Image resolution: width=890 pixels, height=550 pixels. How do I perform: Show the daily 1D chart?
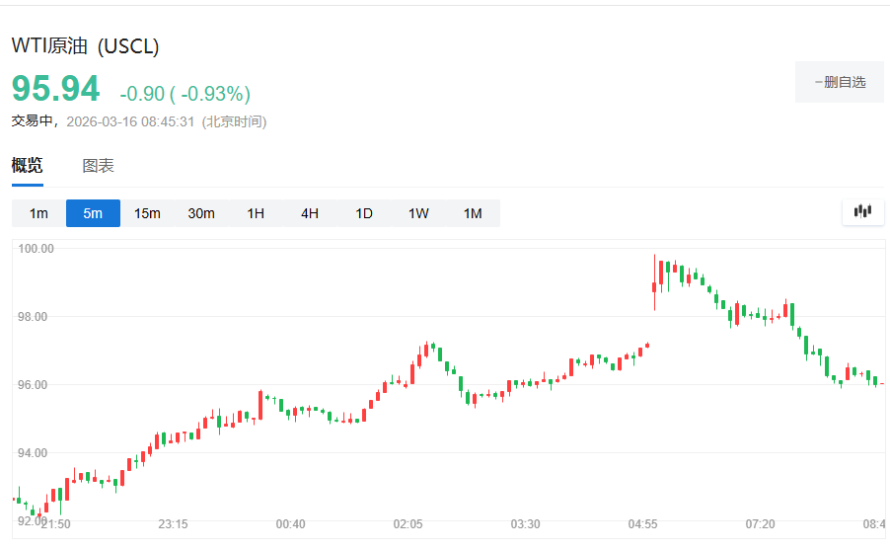[364, 213]
